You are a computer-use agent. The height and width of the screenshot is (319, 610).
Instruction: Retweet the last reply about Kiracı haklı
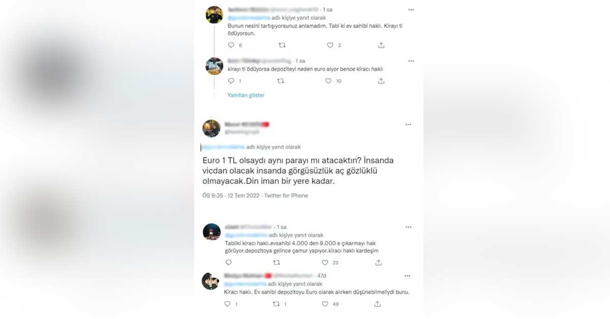277,304
